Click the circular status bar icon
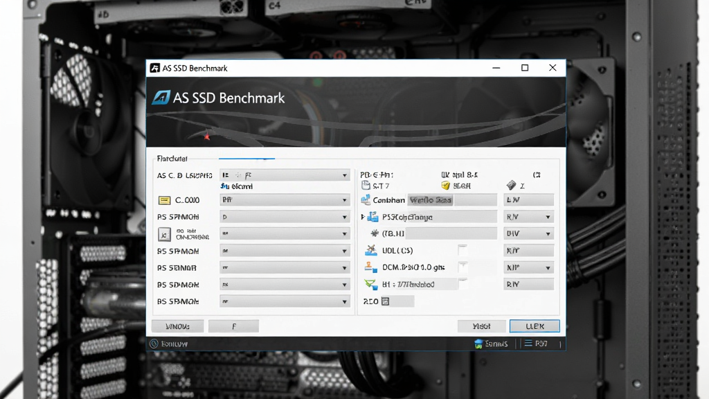The width and height of the screenshot is (709, 399). coord(154,344)
